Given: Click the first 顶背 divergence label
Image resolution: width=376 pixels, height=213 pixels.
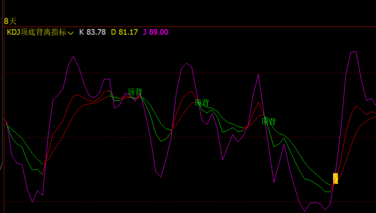Looking at the screenshot, I should point(135,92).
